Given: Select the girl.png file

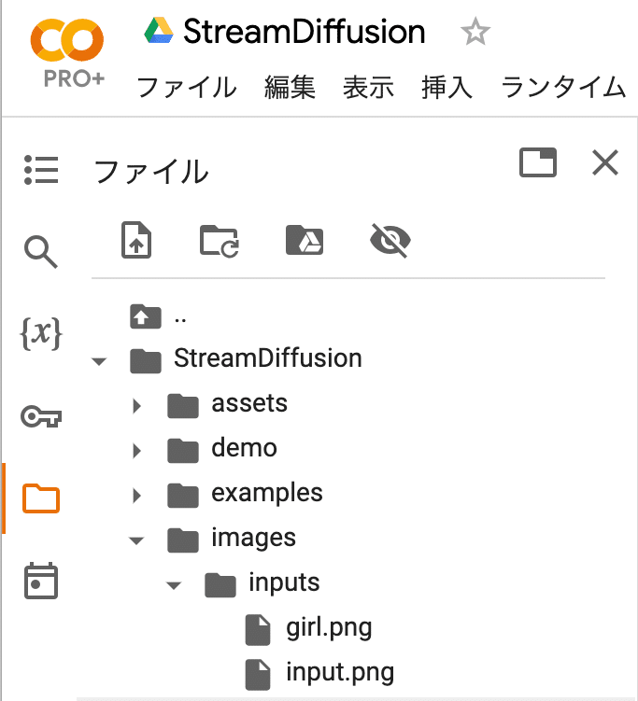Looking at the screenshot, I should tap(329, 627).
